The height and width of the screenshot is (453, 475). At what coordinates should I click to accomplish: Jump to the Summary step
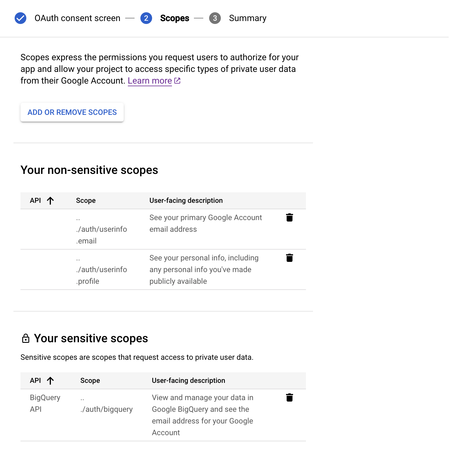pyautogui.click(x=247, y=18)
